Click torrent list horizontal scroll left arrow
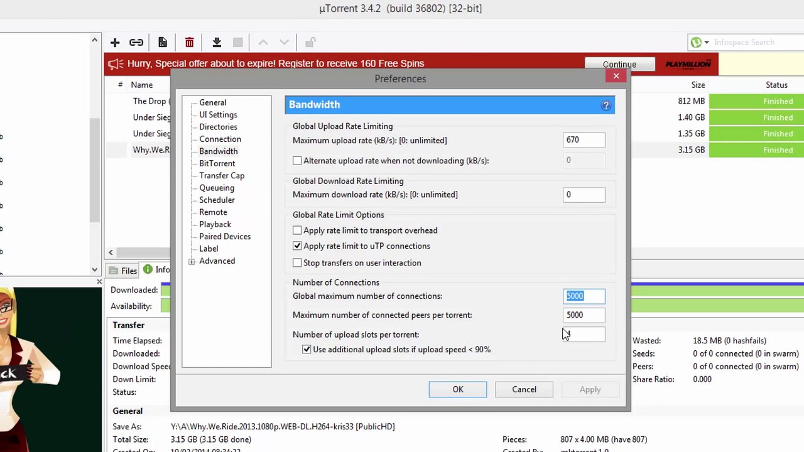The image size is (804, 452). coord(111,252)
